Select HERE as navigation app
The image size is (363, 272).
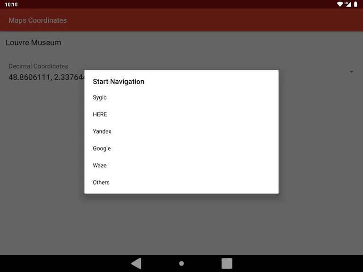(x=100, y=114)
